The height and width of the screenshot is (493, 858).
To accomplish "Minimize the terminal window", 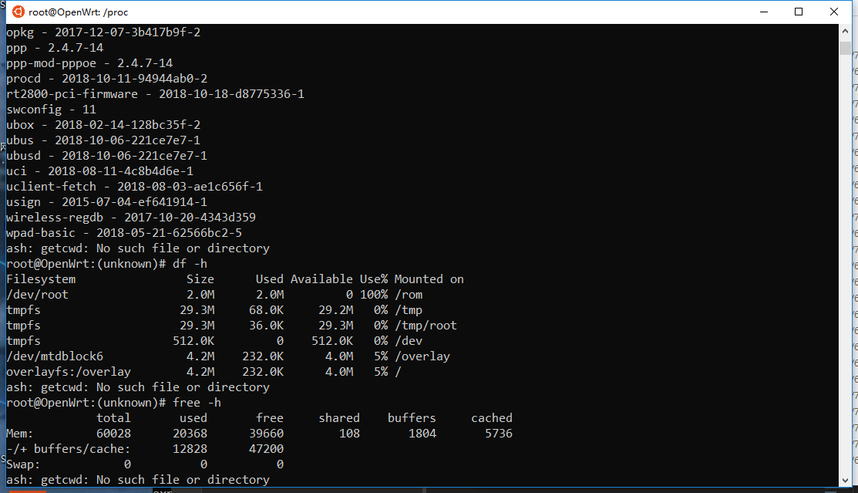I will pos(764,12).
